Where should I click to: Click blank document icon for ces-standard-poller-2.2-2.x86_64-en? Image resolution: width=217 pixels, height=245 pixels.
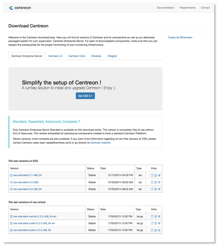click(x=152, y=223)
